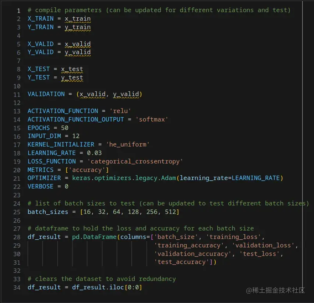The width and height of the screenshot is (314, 303).
Task: Click the 512 value in batch sizes list
Action: pyautogui.click(x=170, y=212)
